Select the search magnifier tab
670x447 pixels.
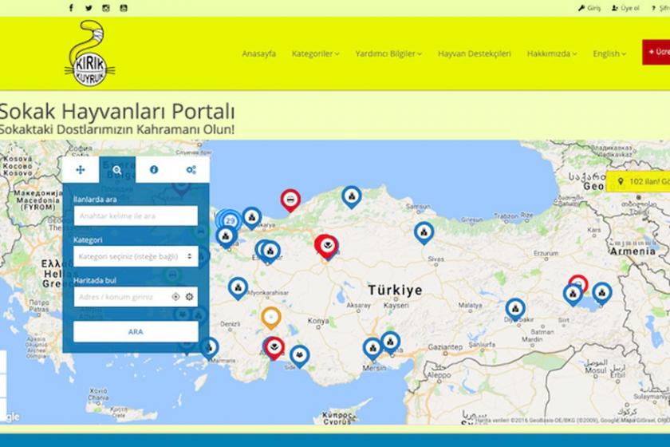click(117, 170)
